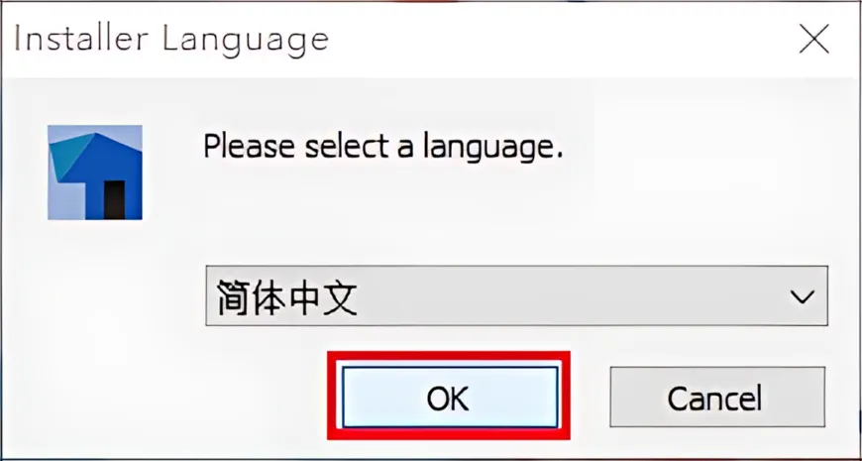Image resolution: width=862 pixels, height=461 pixels.
Task: Click the OK button highlighted in red
Action: 449,397
